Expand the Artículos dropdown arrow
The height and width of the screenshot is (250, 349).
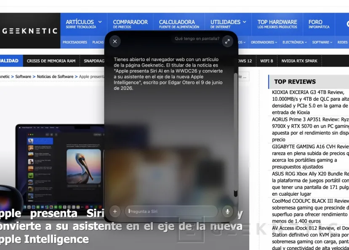pos(100,22)
